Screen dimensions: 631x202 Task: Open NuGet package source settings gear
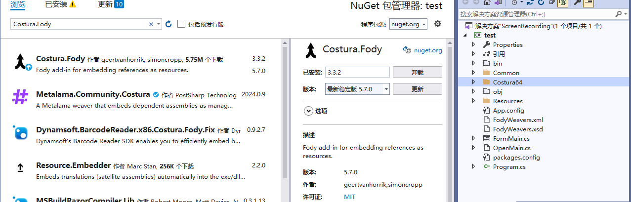[x=437, y=24]
